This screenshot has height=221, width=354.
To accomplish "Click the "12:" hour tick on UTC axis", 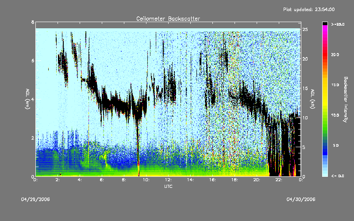I will 168,180.
